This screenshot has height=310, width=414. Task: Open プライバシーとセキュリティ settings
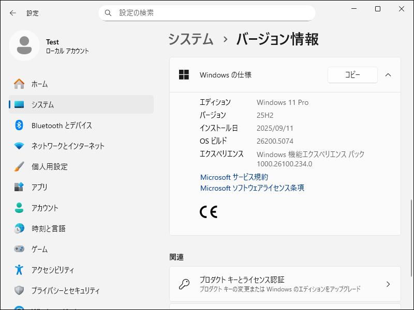coord(81,290)
